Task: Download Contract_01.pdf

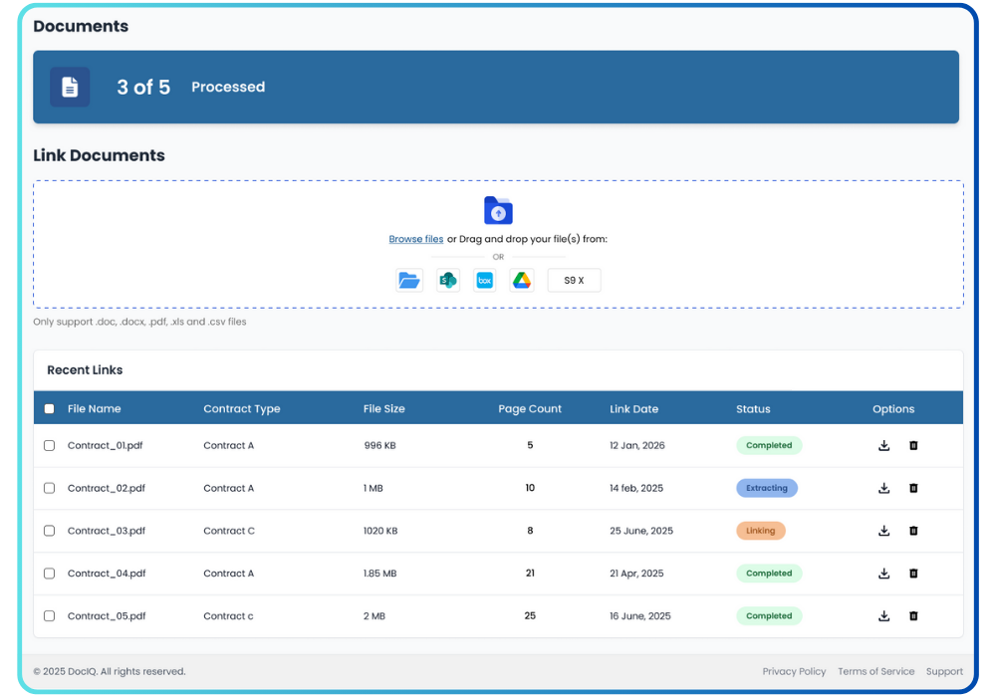Action: click(x=883, y=446)
